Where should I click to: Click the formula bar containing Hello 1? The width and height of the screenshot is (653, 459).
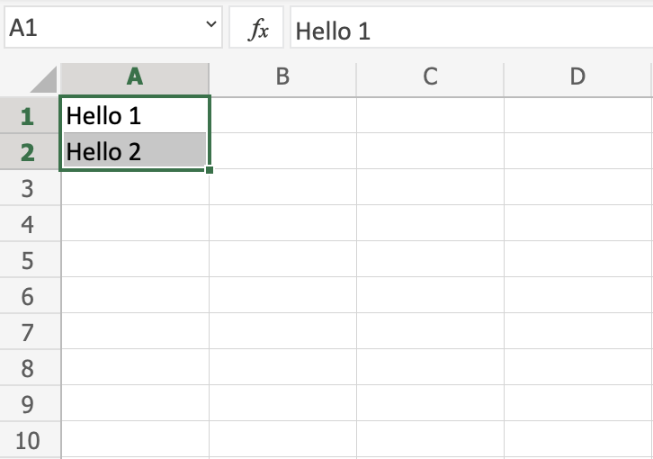click(x=468, y=31)
